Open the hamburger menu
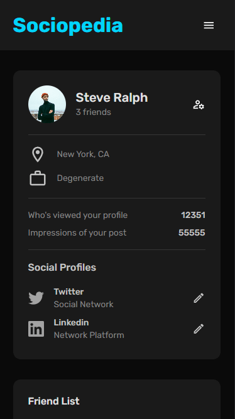Screen dimensions: 235x419 pyautogui.click(x=209, y=25)
